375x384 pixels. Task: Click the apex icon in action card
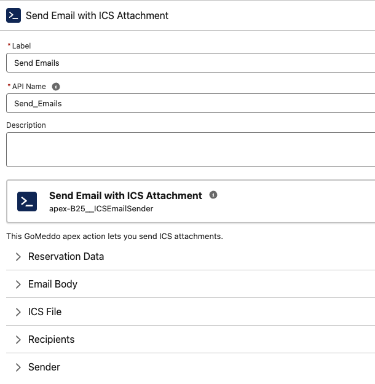pos(27,202)
